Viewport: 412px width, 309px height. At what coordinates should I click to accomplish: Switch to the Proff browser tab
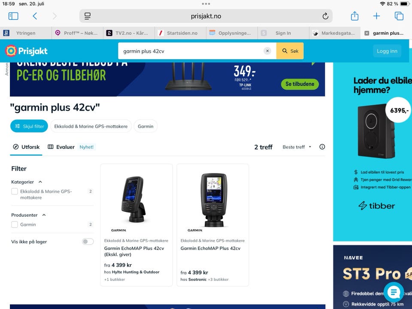[x=77, y=33]
